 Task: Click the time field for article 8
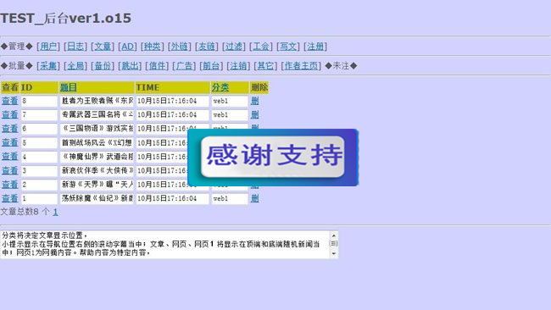(173, 101)
